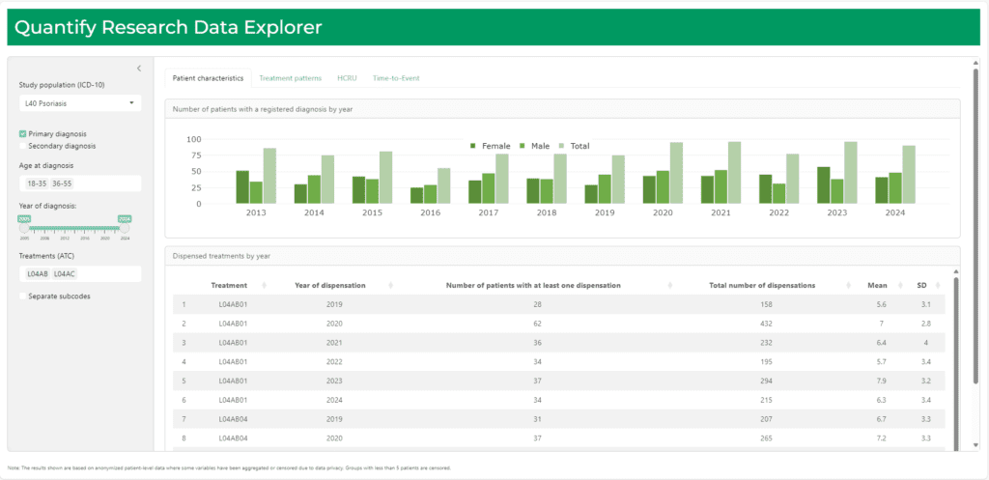Open the Patient characteristics tab
Viewport: 989px width, 480px height.
(209, 78)
